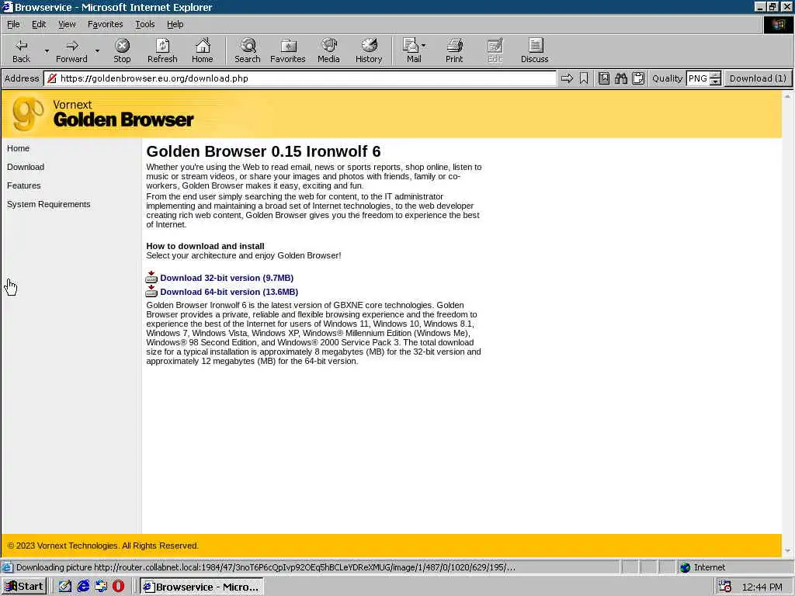Select the Browservice taskbar button

coord(201,587)
